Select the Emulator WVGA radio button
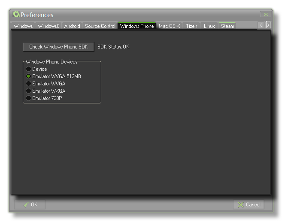282x221 pixels. point(29,84)
